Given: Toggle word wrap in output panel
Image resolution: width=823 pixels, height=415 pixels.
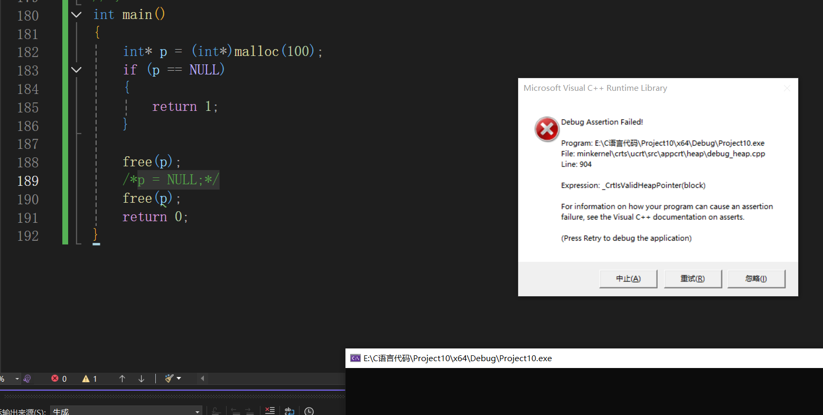Looking at the screenshot, I should click(x=289, y=411).
